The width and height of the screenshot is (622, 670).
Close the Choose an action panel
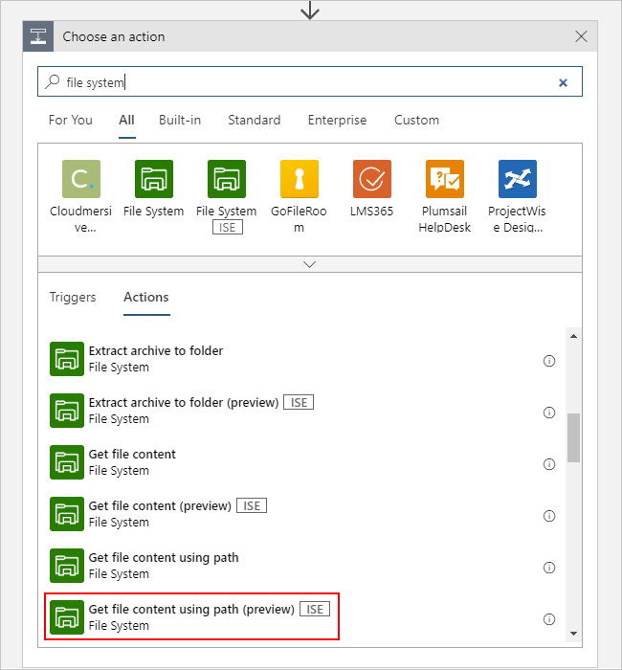point(581,36)
